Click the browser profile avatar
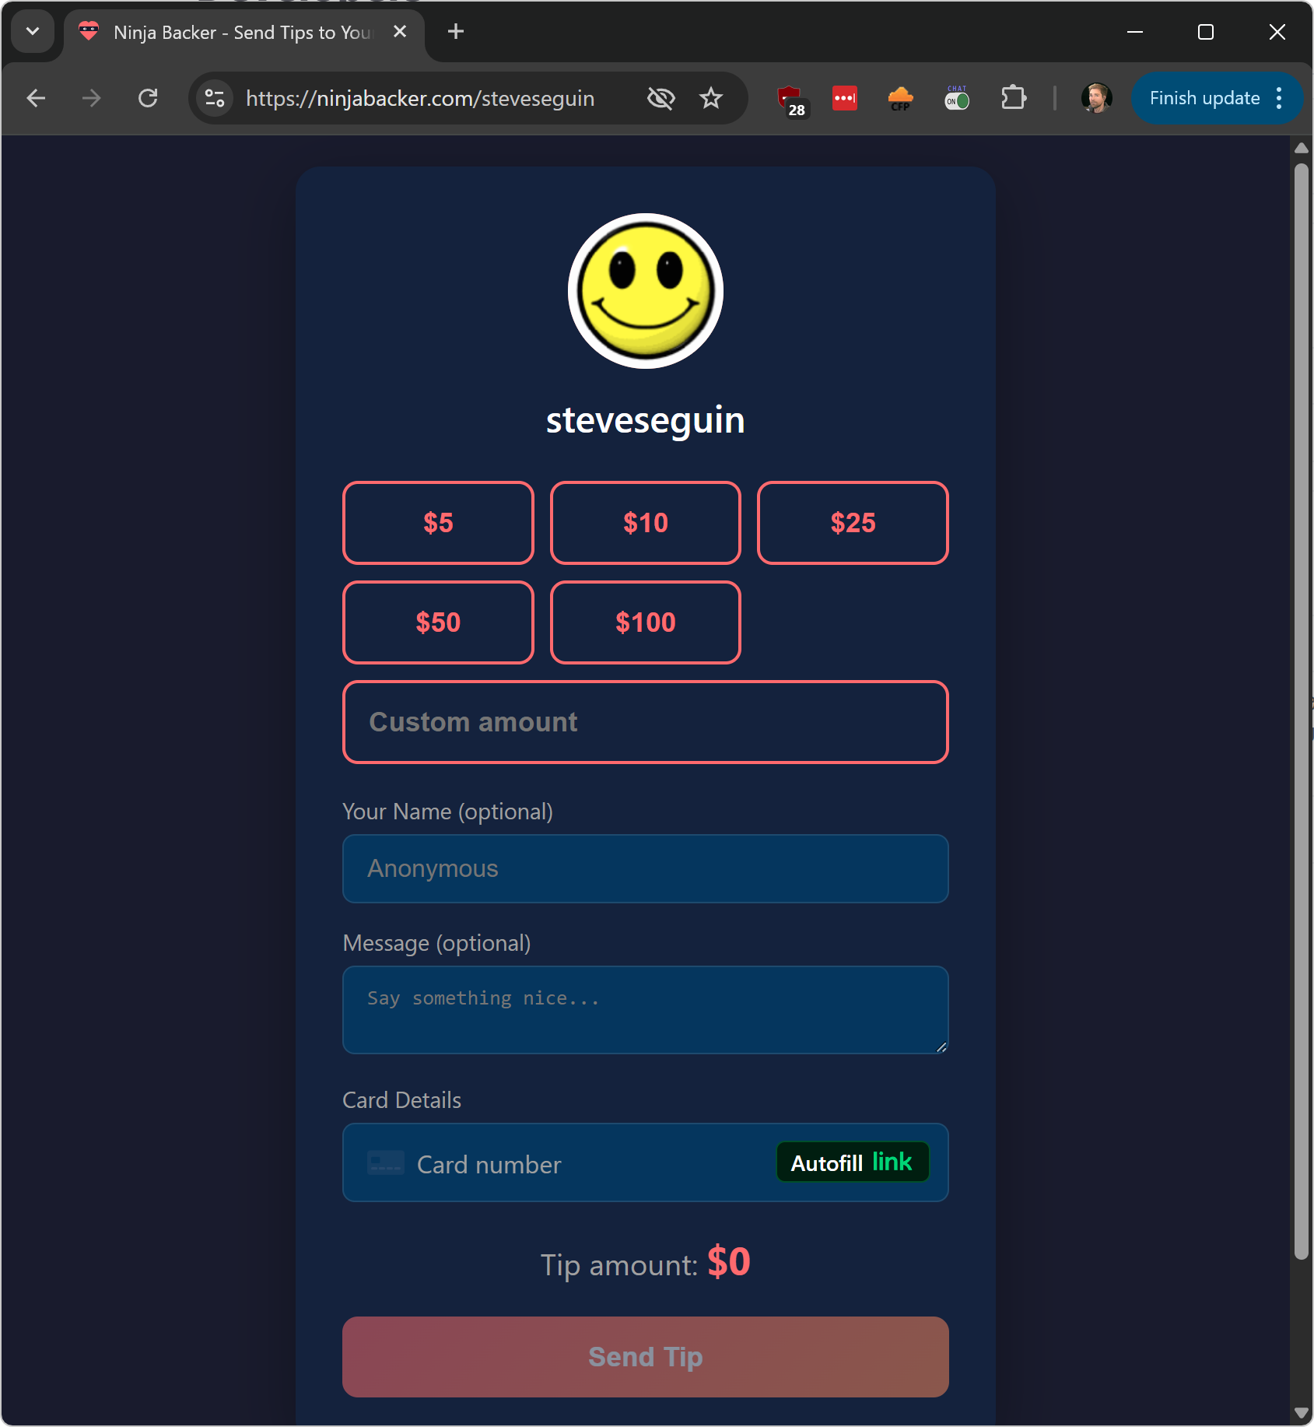The height and width of the screenshot is (1427, 1314). coord(1096,98)
